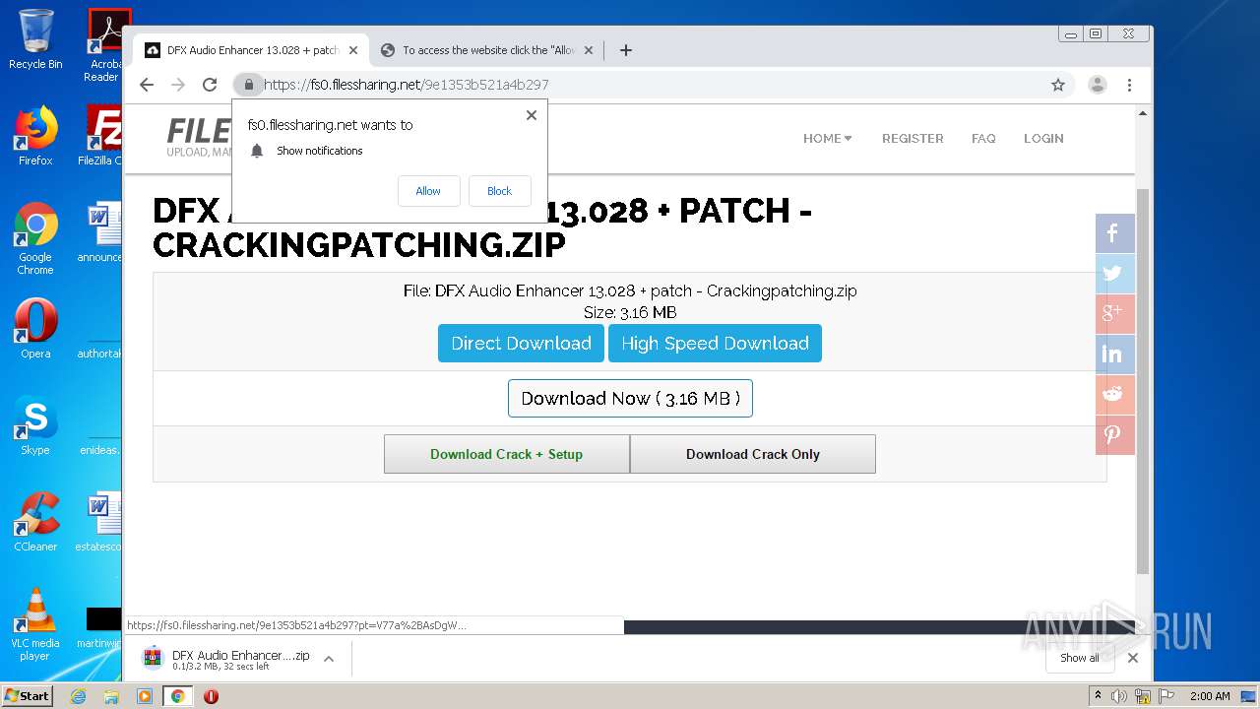Dismiss the notification permission popup
The image size is (1260, 709).
[532, 115]
